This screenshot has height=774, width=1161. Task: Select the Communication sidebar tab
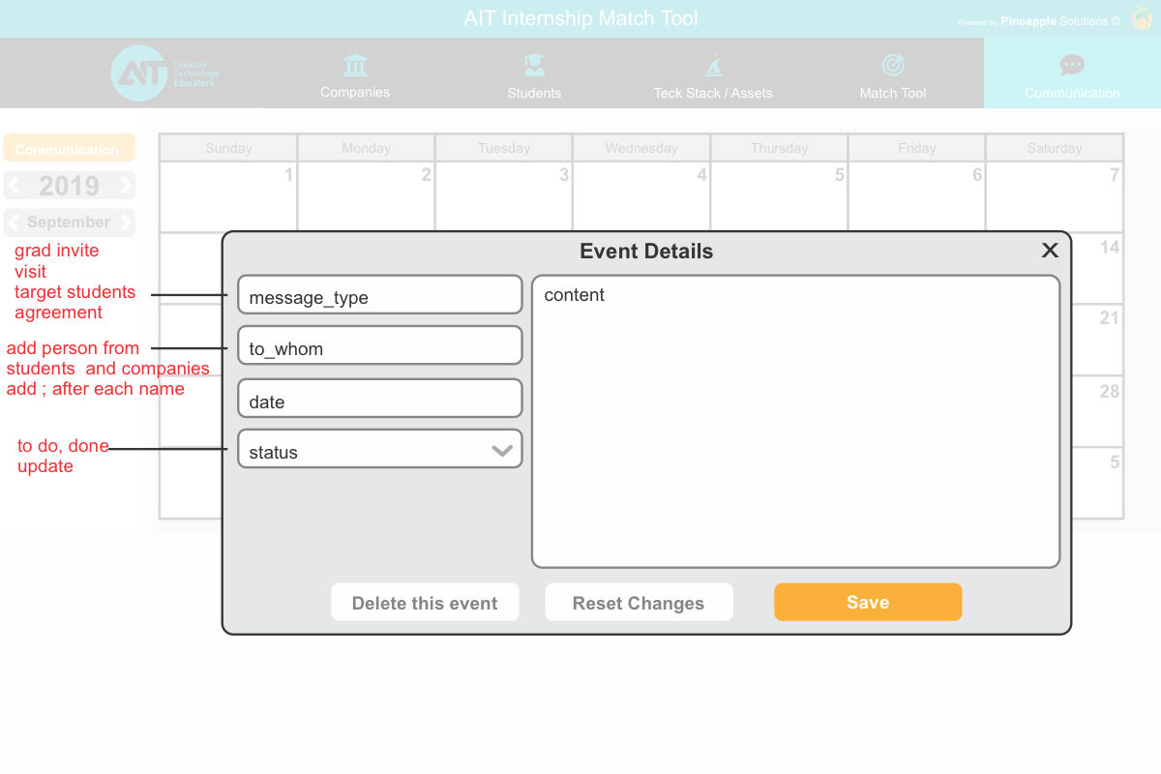pyautogui.click(x=69, y=149)
